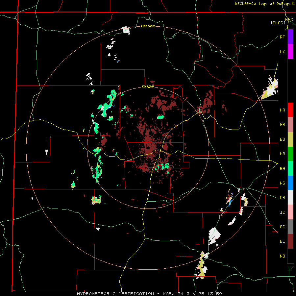This screenshot has width=296, height=296.
Task: Click the HR legend label
Action: point(282,154)
